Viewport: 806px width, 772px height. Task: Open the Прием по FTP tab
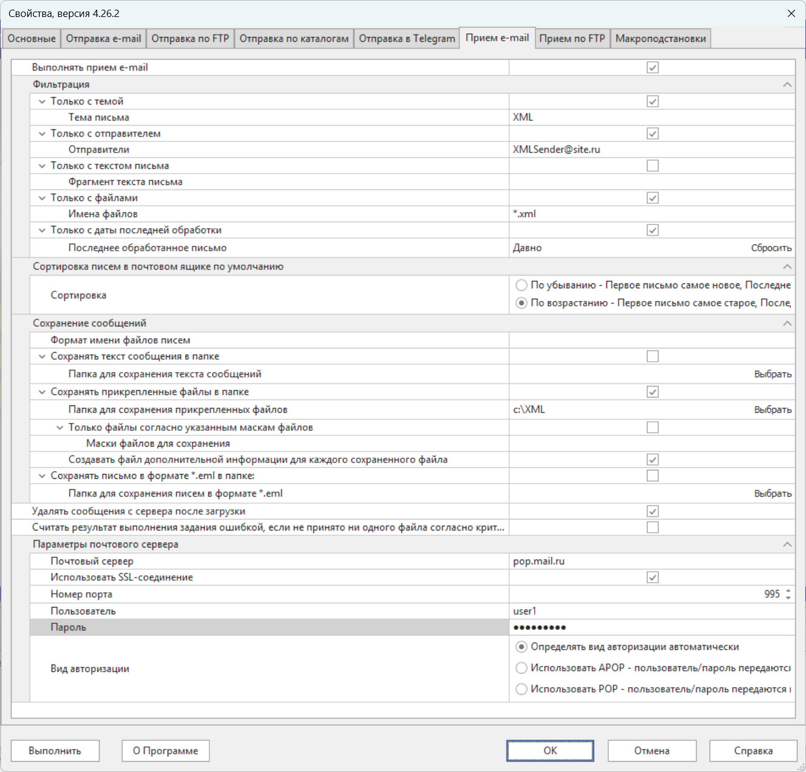coord(572,39)
